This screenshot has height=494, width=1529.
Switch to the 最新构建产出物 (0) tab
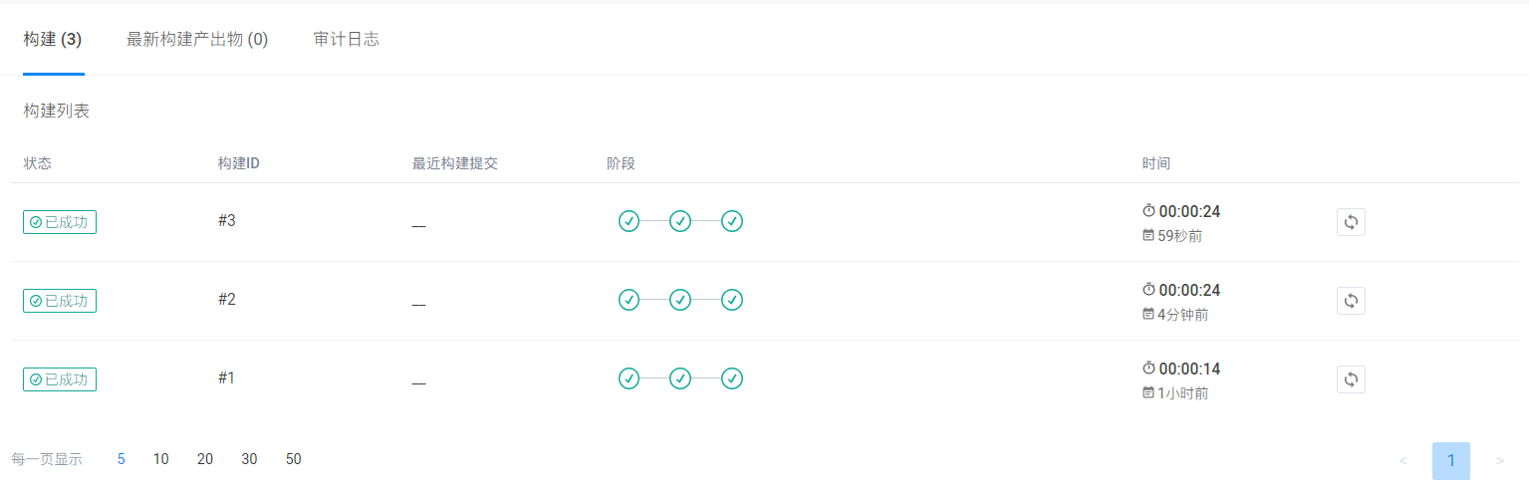197,40
